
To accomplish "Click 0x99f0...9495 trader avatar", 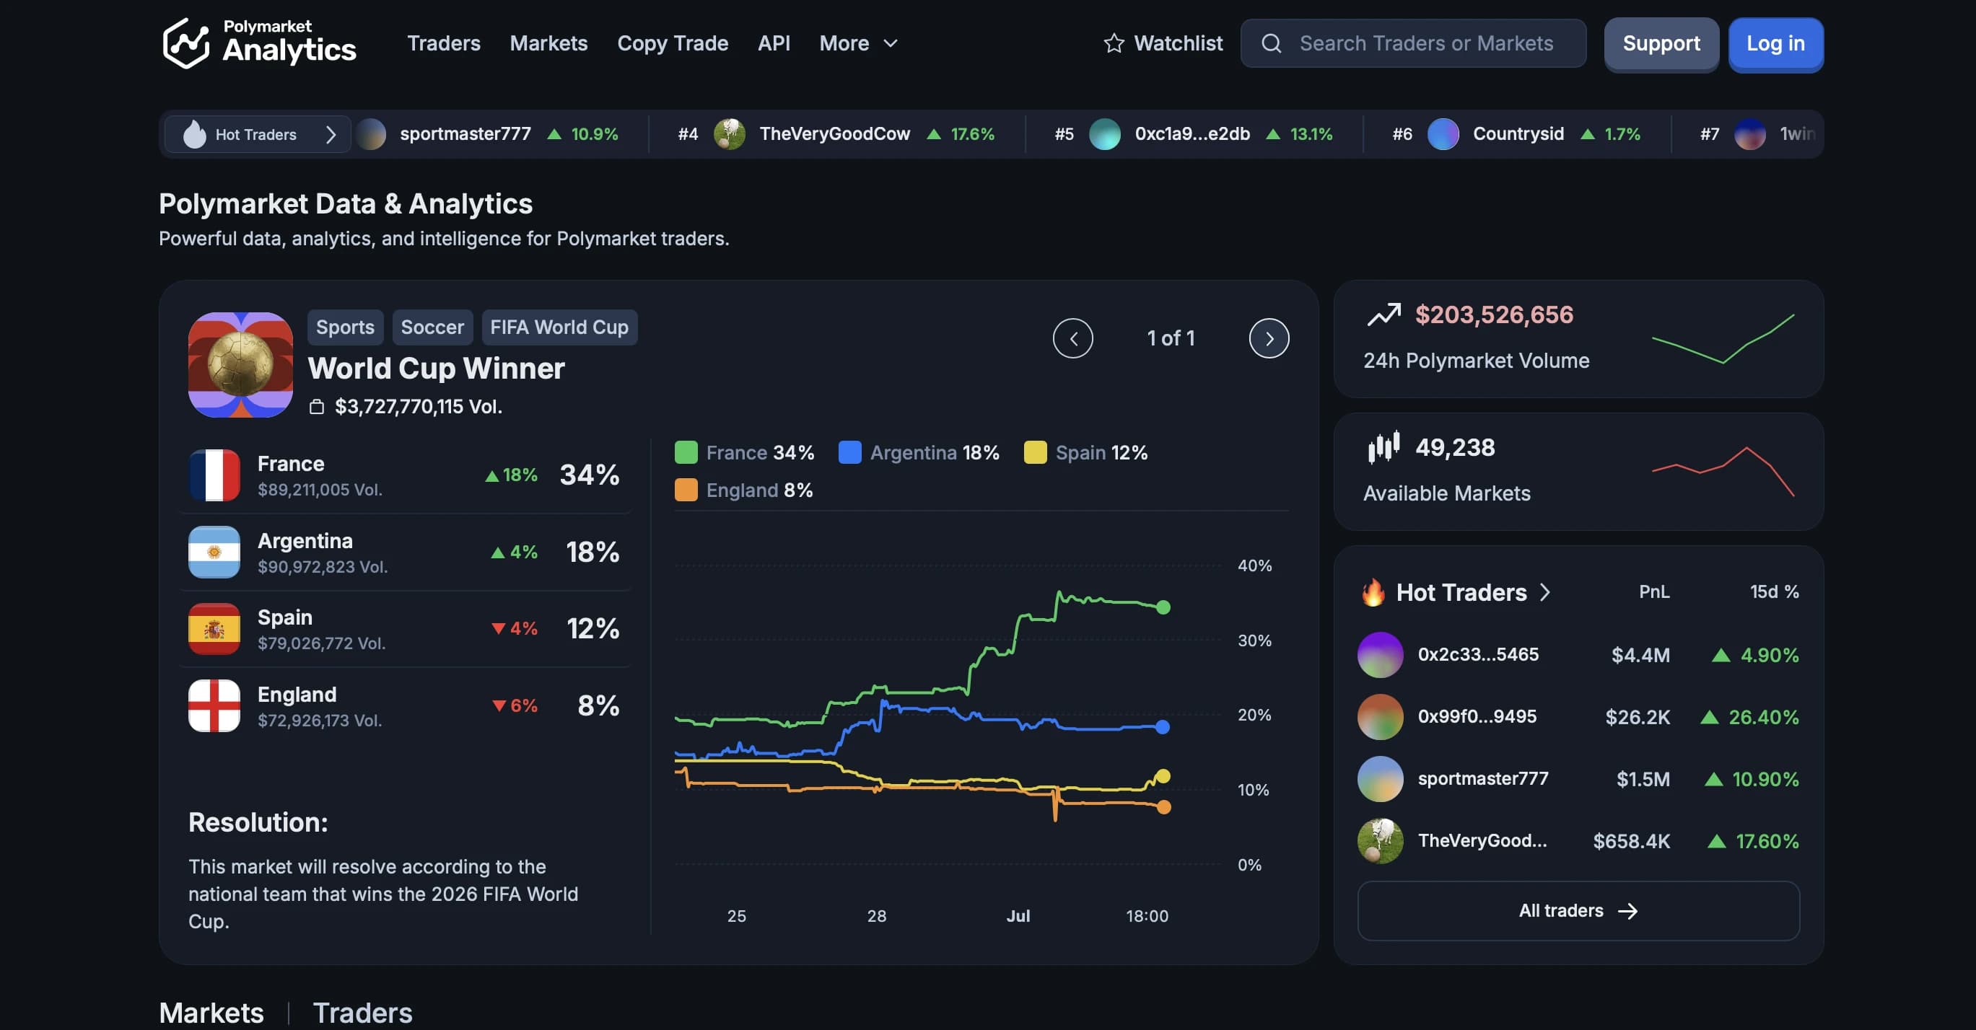I will [1380, 716].
